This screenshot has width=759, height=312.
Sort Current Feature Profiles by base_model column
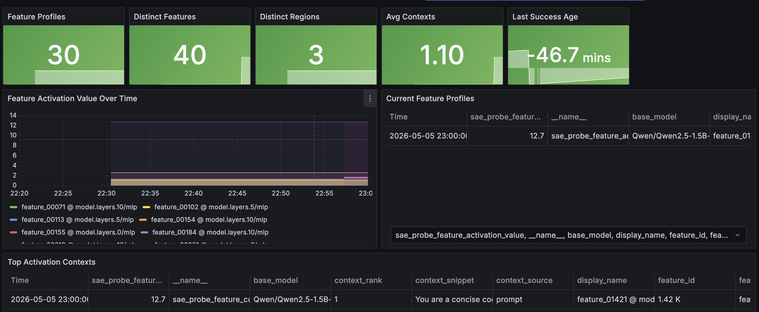pyautogui.click(x=654, y=117)
